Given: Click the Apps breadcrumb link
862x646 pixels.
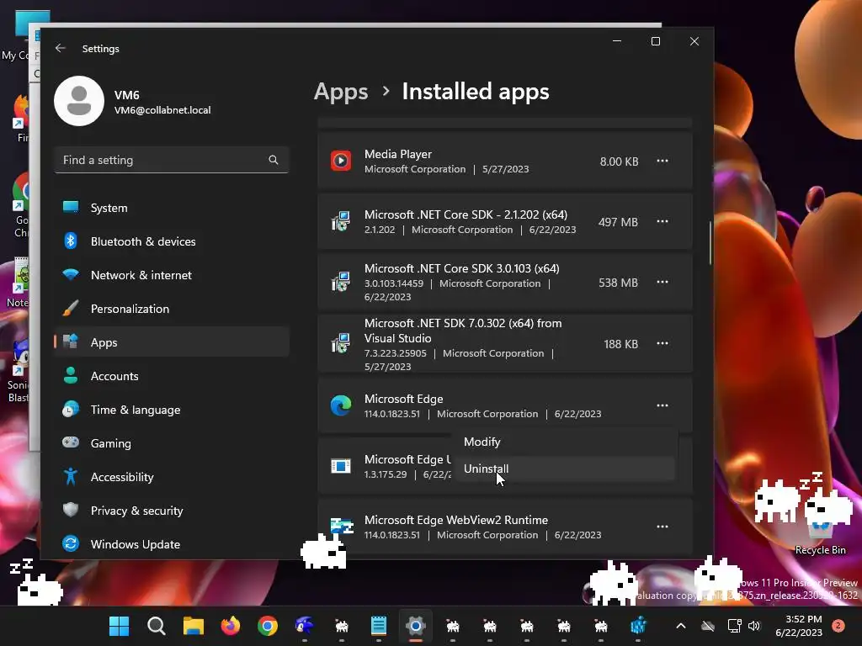Looking at the screenshot, I should tap(341, 91).
